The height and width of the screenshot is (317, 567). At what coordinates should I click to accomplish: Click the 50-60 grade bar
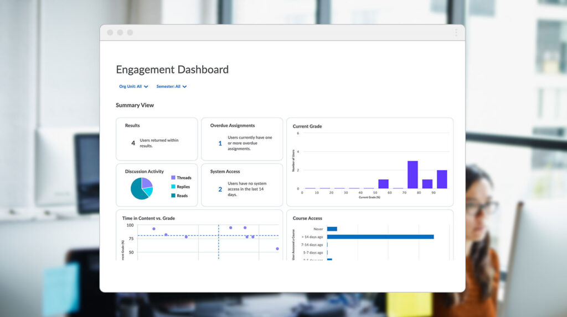pyautogui.click(x=383, y=184)
